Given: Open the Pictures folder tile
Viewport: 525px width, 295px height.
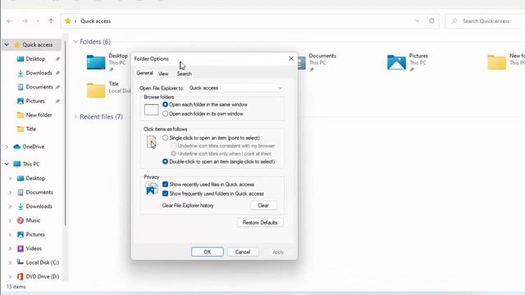Looking at the screenshot, I should [408, 62].
